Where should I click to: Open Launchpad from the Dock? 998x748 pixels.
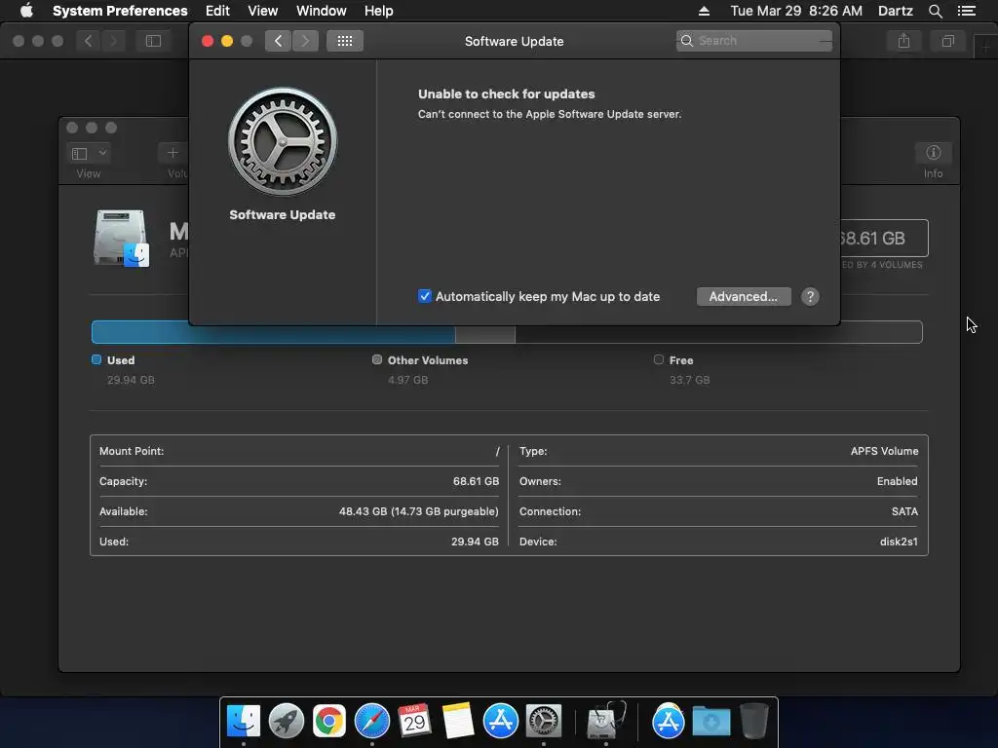[286, 721]
